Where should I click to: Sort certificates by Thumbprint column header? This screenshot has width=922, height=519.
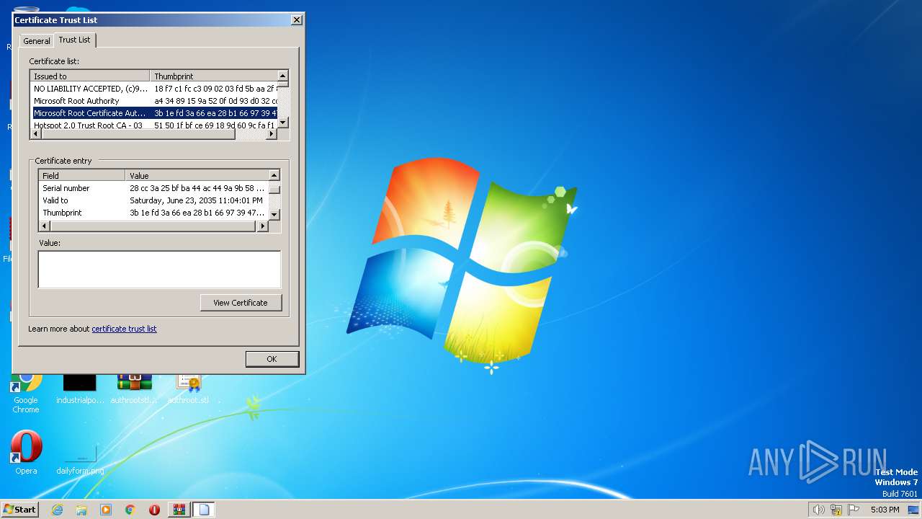pyautogui.click(x=213, y=76)
